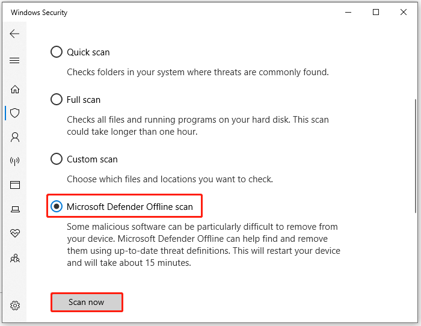Viewport: 421px width, 326px height.
Task: Open the hamburger navigation menu
Action: (15, 61)
